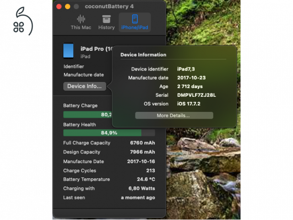The image size is (293, 220).
Task: Close the coconutBattery window with red button
Action: coord(59,6)
